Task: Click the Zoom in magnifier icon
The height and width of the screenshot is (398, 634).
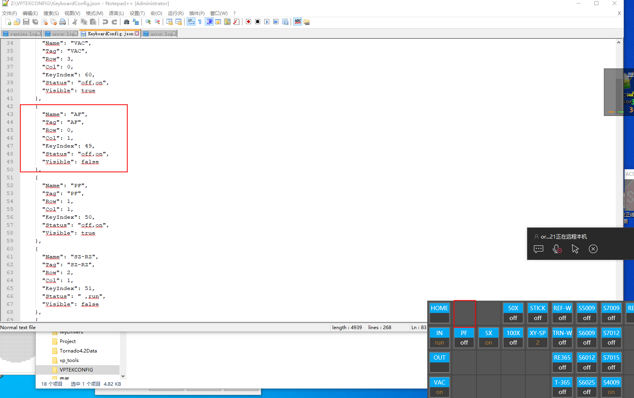Action: point(148,22)
